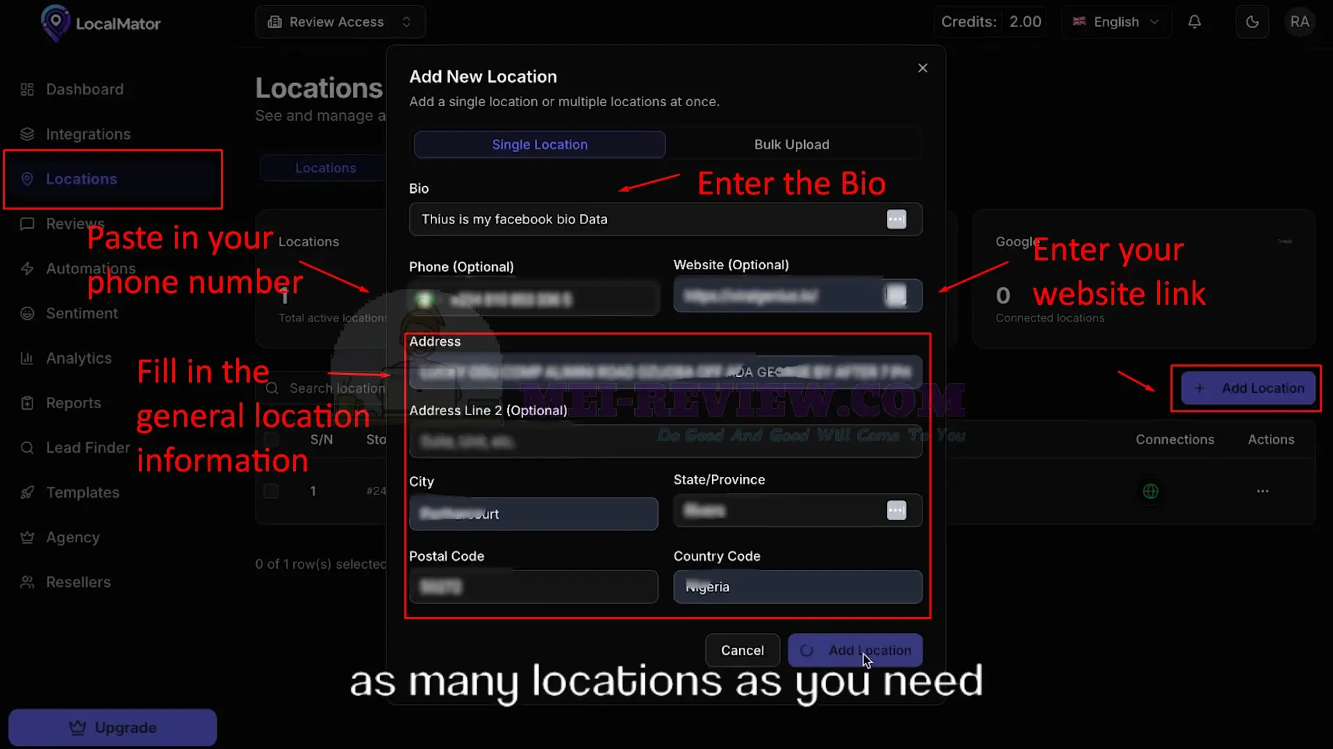Viewport: 1333px width, 749px height.
Task: Select Locations in the sidebar
Action: click(x=81, y=179)
